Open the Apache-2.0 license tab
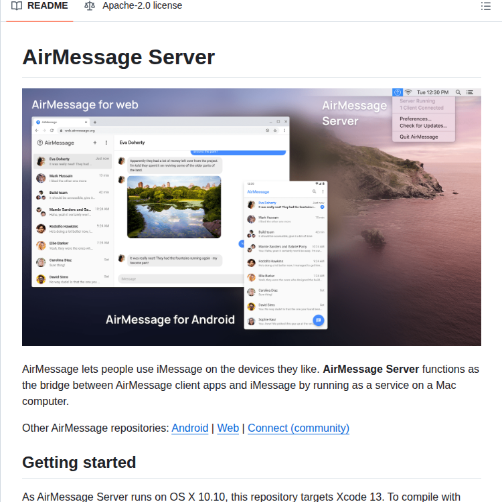 133,6
